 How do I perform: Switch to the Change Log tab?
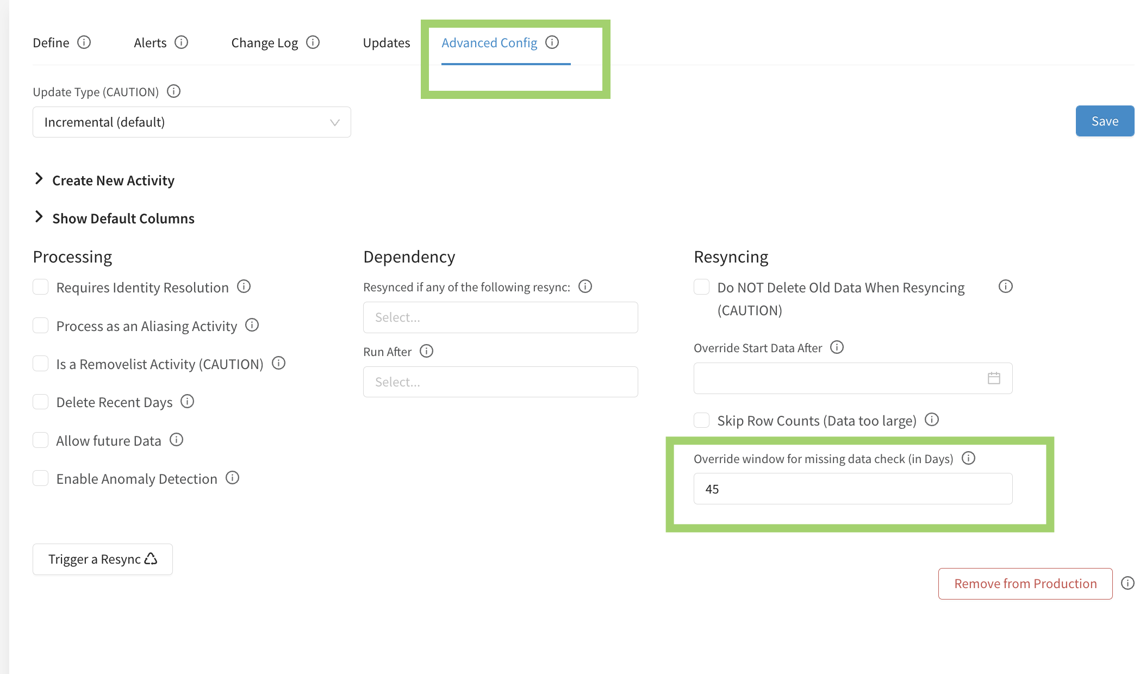264,43
